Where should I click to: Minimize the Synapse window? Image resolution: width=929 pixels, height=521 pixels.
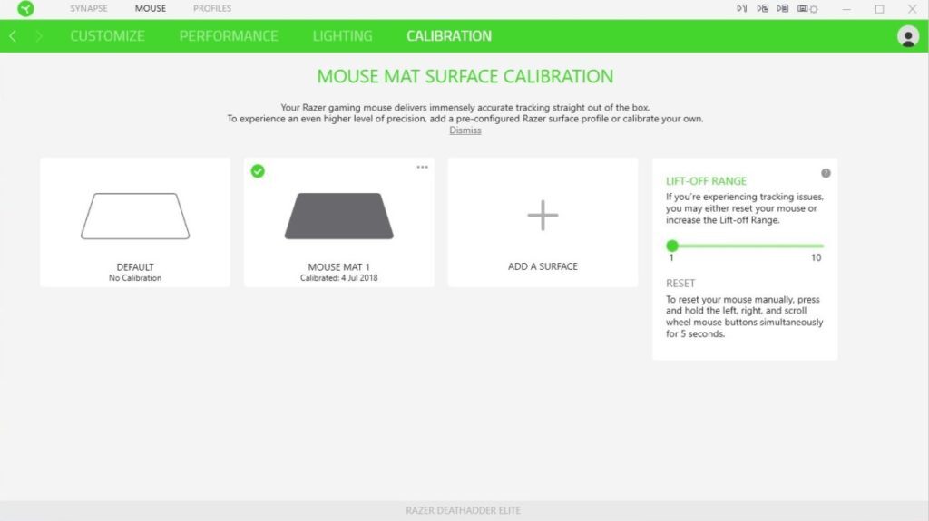[846, 9]
